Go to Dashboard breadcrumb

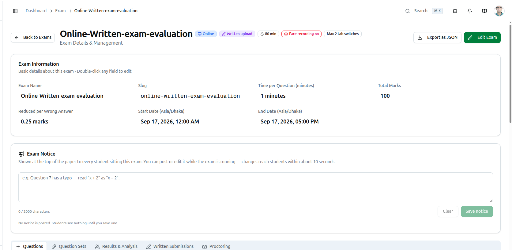(36, 11)
